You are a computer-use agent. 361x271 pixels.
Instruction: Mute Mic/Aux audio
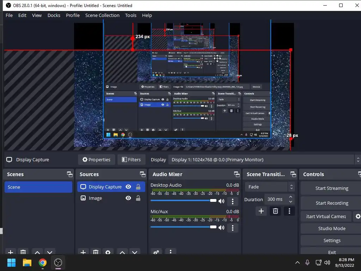pyautogui.click(x=221, y=228)
